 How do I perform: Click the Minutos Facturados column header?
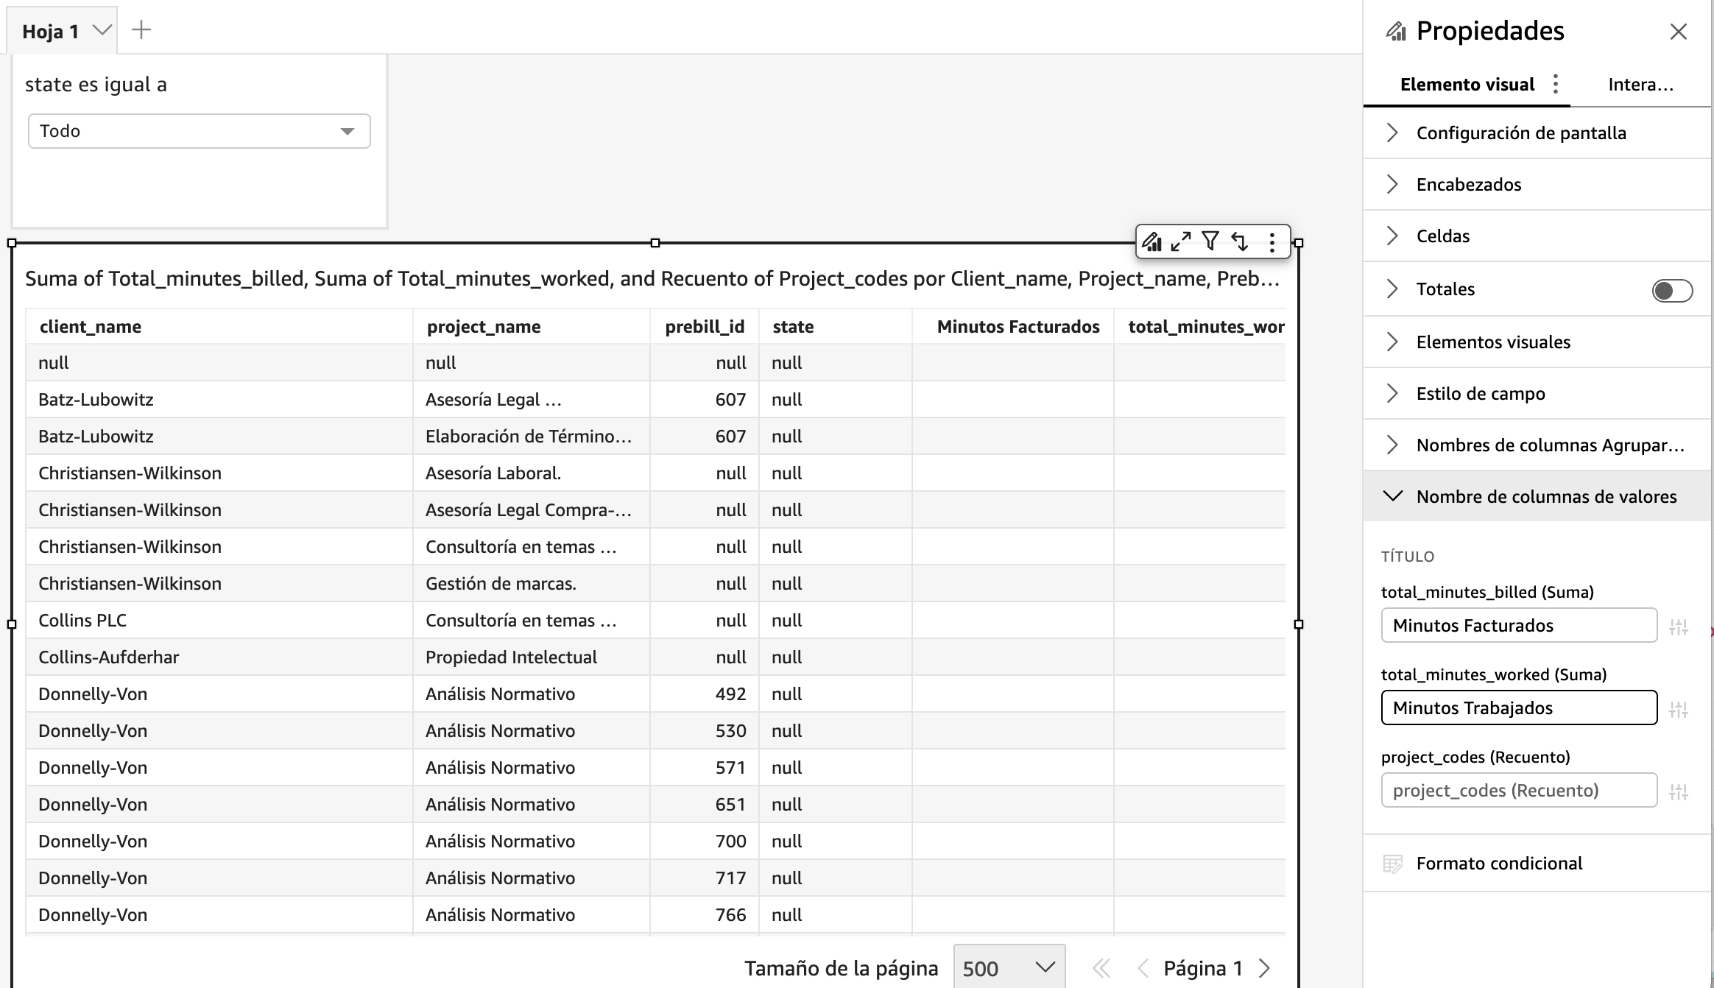coord(1013,327)
